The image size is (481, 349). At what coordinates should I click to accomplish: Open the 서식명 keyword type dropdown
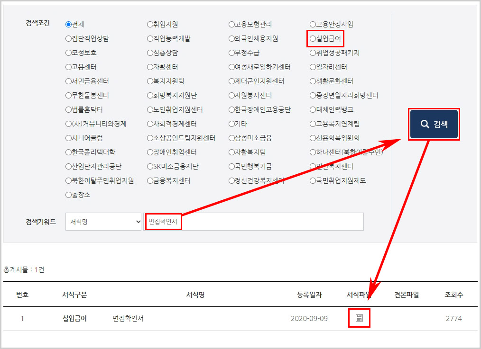point(103,221)
